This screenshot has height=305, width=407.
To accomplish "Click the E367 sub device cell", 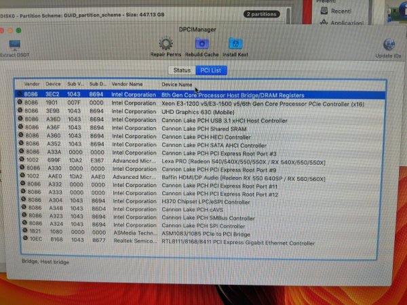I will [97, 161].
